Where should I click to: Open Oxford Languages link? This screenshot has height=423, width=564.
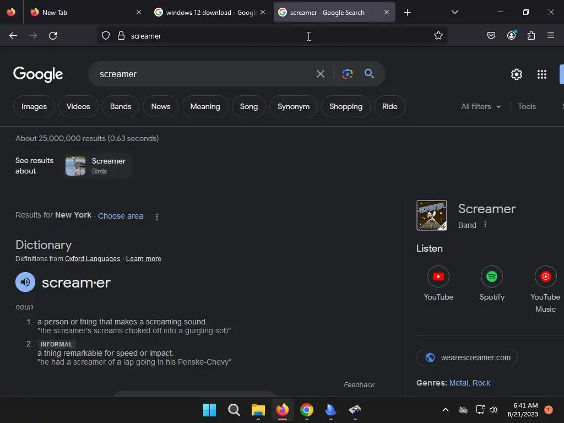coord(93,259)
